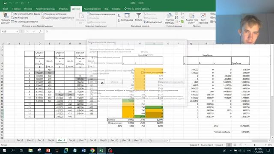Click Page Break Preview icon
The height and width of the screenshot is (154, 274).
click(241, 145)
